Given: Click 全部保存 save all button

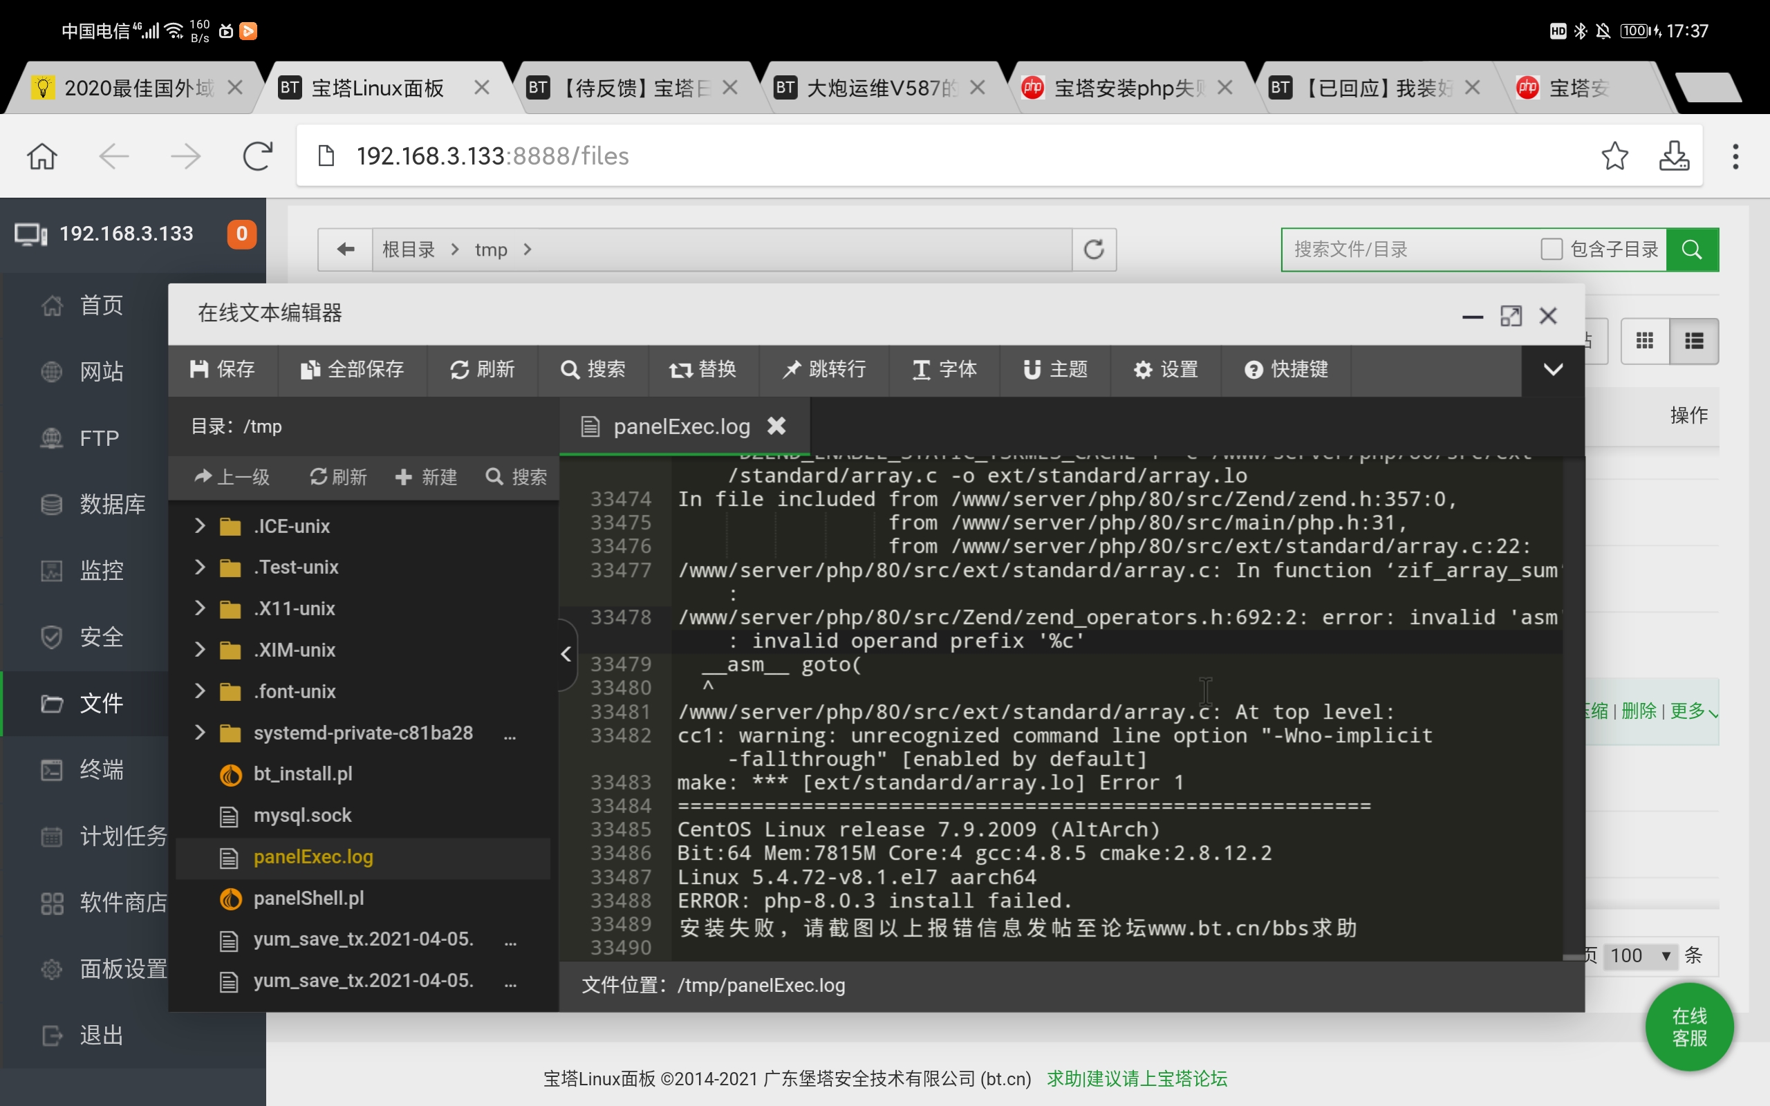Looking at the screenshot, I should (x=353, y=369).
